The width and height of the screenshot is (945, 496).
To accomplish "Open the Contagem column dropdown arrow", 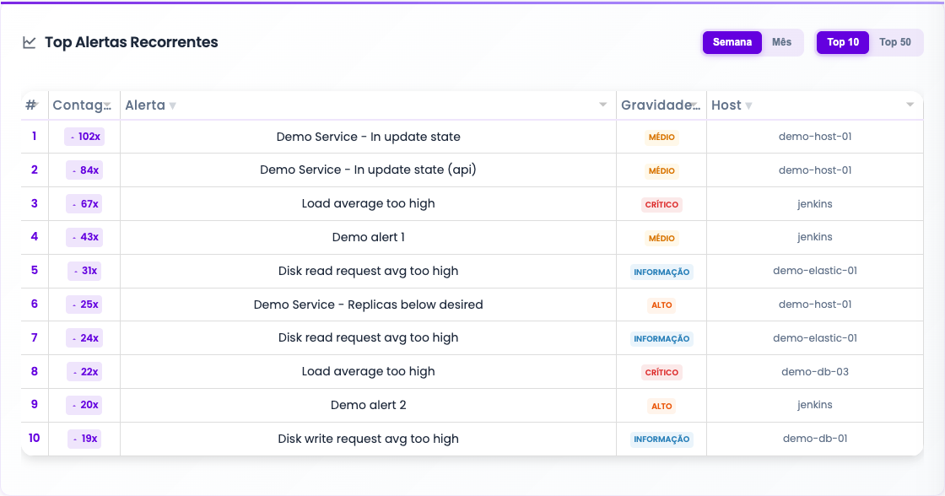I will tap(107, 105).
